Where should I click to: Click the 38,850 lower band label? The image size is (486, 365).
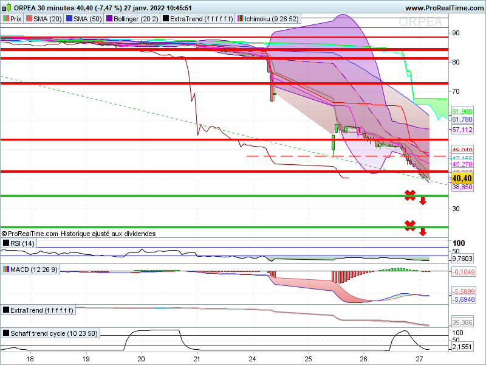pos(462,187)
